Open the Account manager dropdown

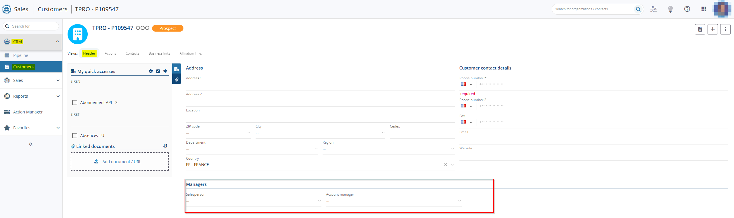pyautogui.click(x=459, y=201)
